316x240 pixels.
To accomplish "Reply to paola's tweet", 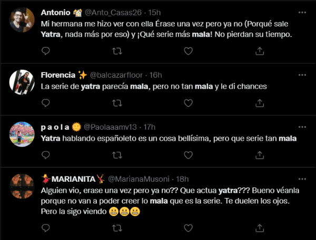I will tap(45, 155).
